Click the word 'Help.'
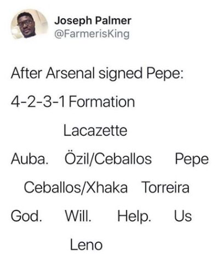Image resolution: width=217 pixels, height=258 pixels. [x=134, y=216]
